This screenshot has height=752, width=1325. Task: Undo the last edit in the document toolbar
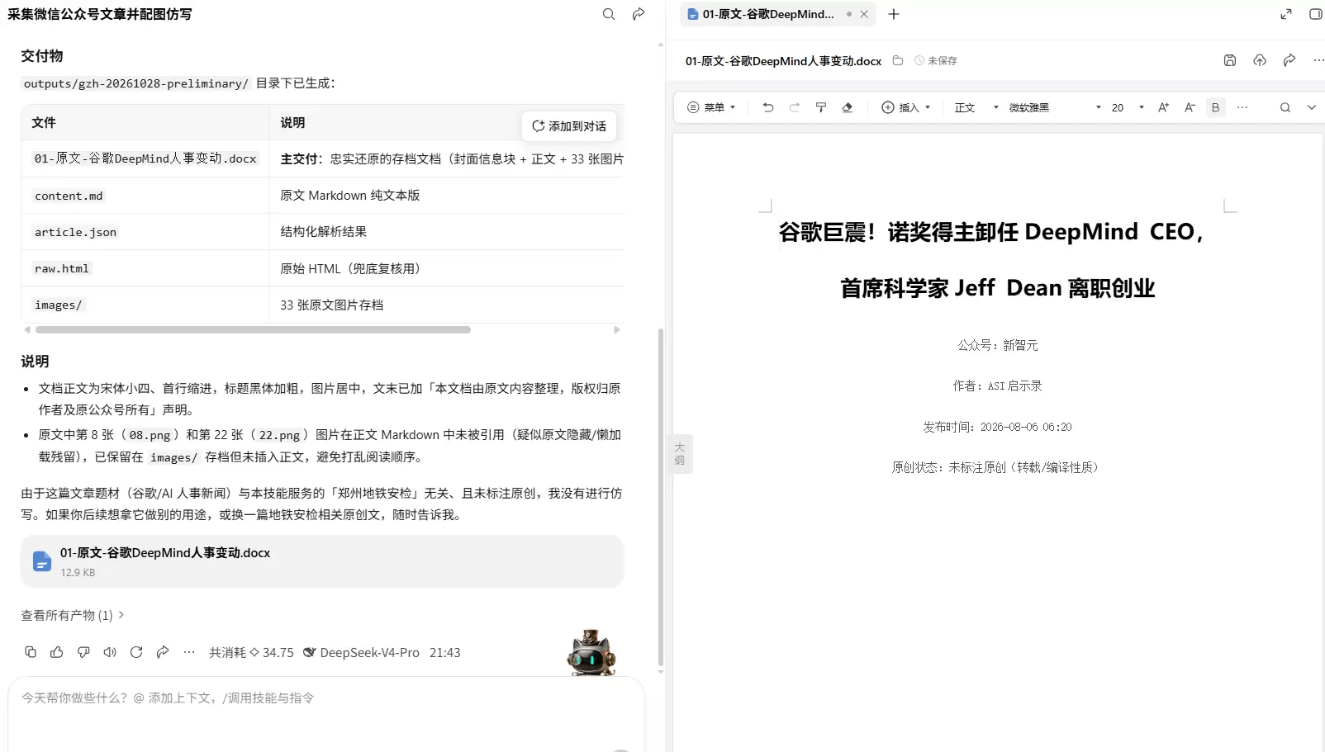768,107
